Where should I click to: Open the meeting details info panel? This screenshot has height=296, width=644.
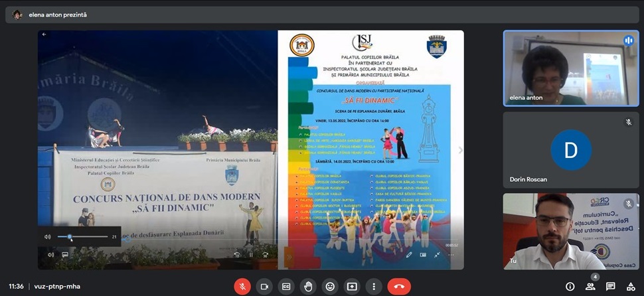(570, 286)
